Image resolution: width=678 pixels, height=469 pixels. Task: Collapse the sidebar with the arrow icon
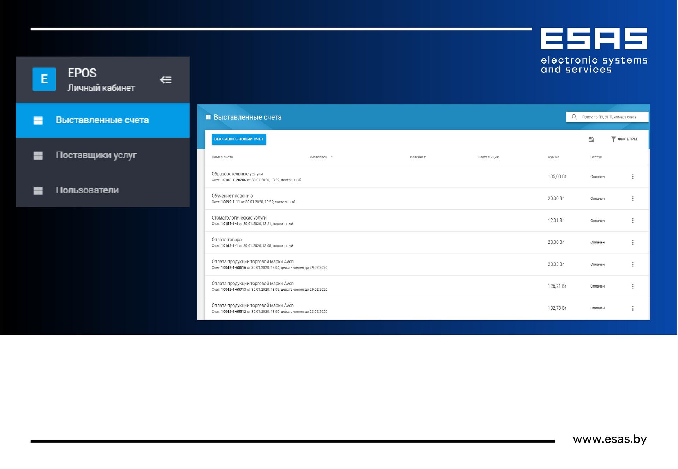pos(166,80)
